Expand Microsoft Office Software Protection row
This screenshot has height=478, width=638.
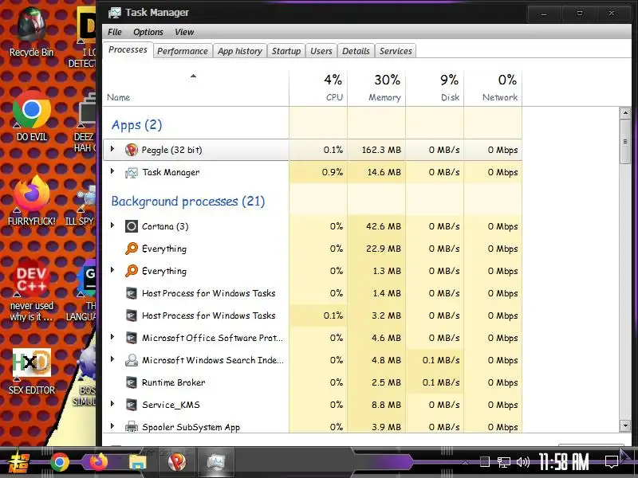pyautogui.click(x=112, y=337)
